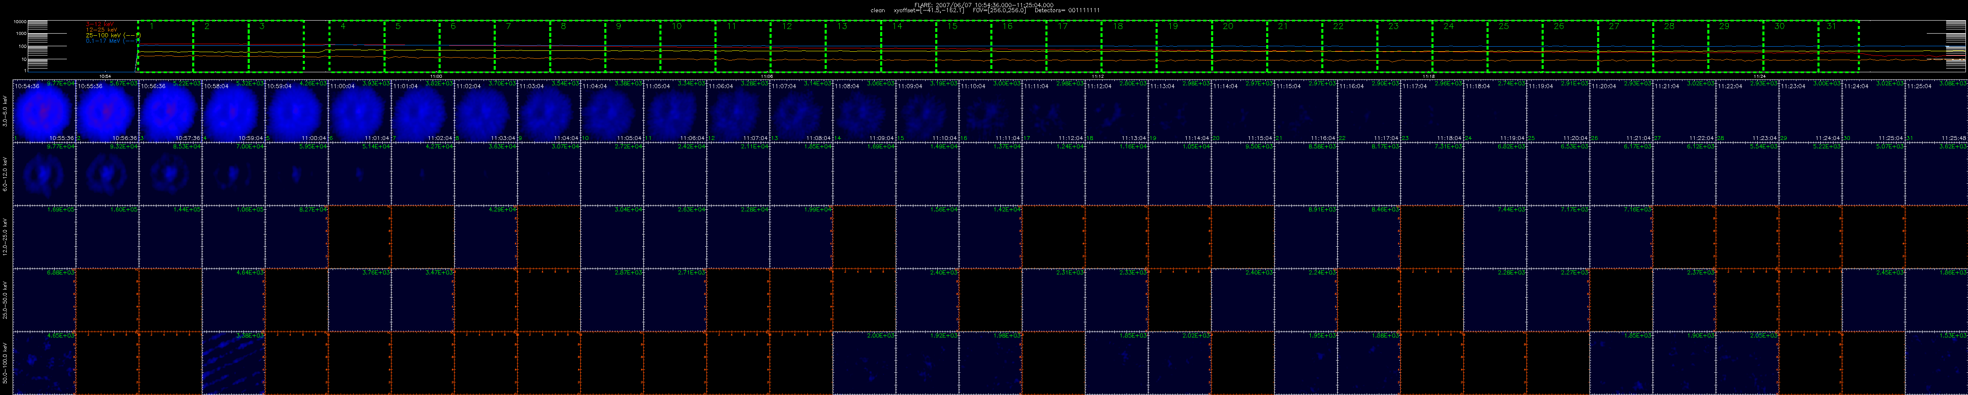
Task: Open the 25.0-50.0 keV image labeled 6.88E+03
Action: pyautogui.click(x=44, y=300)
